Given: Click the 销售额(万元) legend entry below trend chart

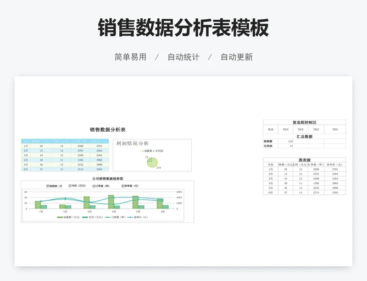Looking at the screenshot, I should click(68, 217).
